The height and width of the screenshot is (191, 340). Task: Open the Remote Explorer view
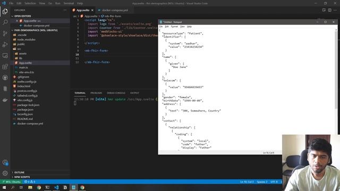pyautogui.click(x=5, y=55)
